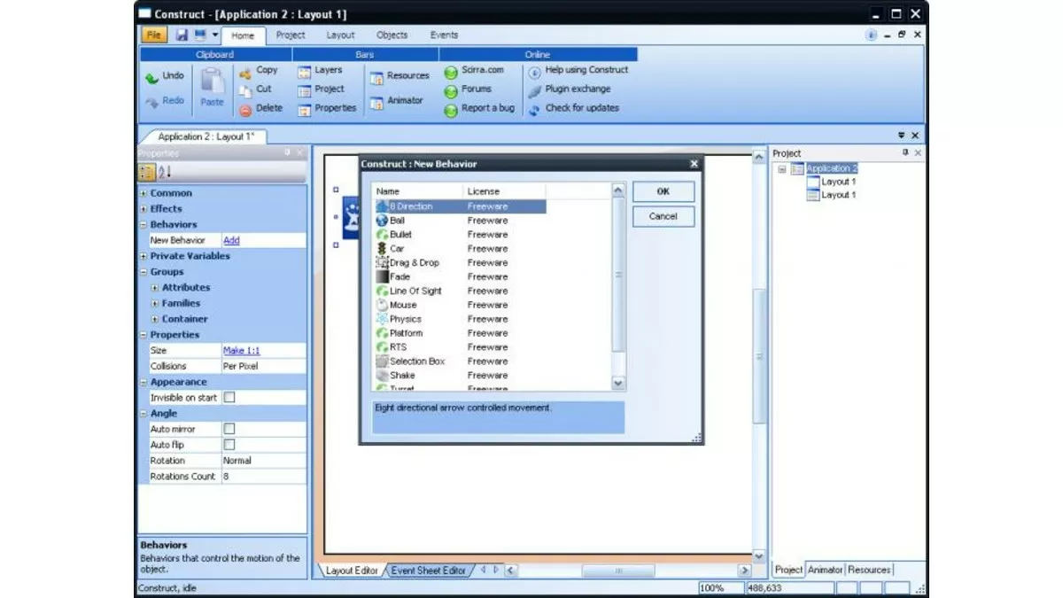Click Check for updates
The image size is (1063, 598).
click(534, 109)
